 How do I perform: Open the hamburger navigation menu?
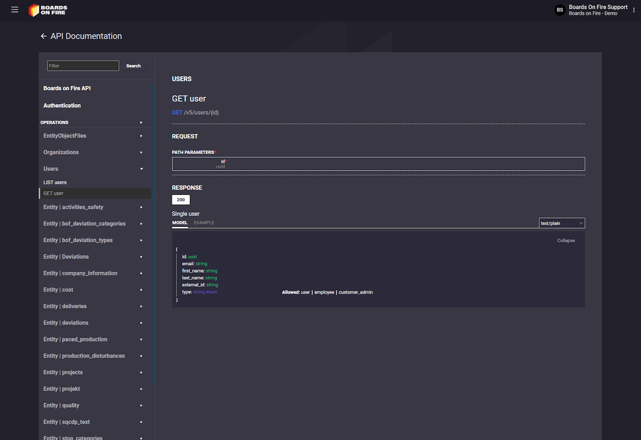(x=15, y=10)
